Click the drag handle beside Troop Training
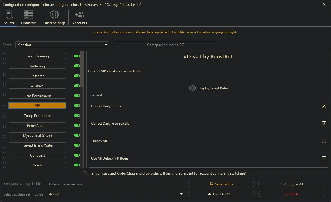Viewport: 331px width, 202px height. (5, 56)
